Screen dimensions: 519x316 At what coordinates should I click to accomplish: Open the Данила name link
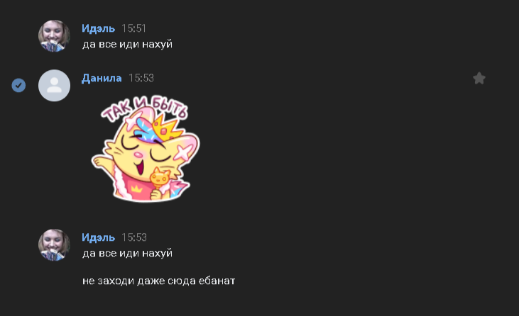102,78
